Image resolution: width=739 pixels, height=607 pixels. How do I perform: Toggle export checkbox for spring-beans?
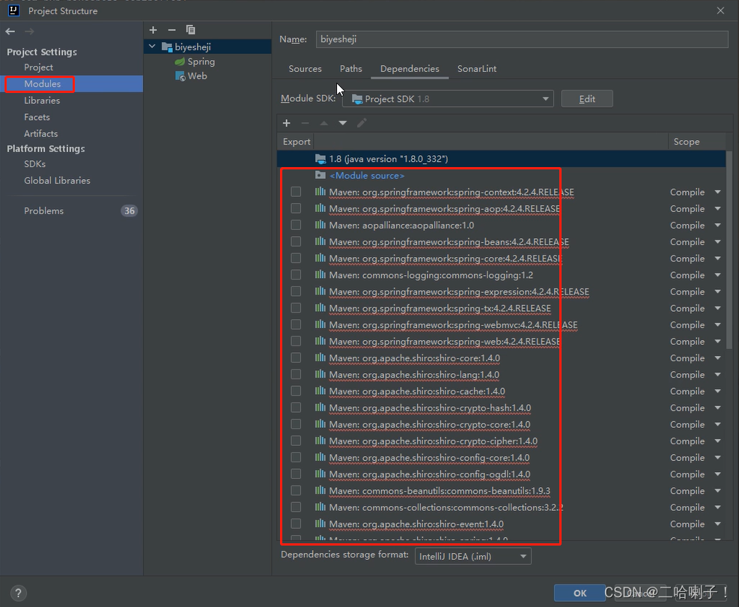296,242
